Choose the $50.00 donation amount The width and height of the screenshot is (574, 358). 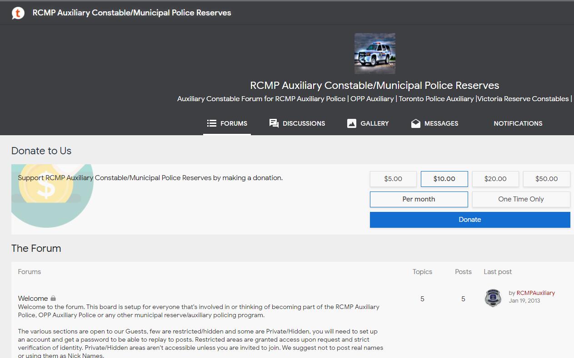(x=547, y=179)
